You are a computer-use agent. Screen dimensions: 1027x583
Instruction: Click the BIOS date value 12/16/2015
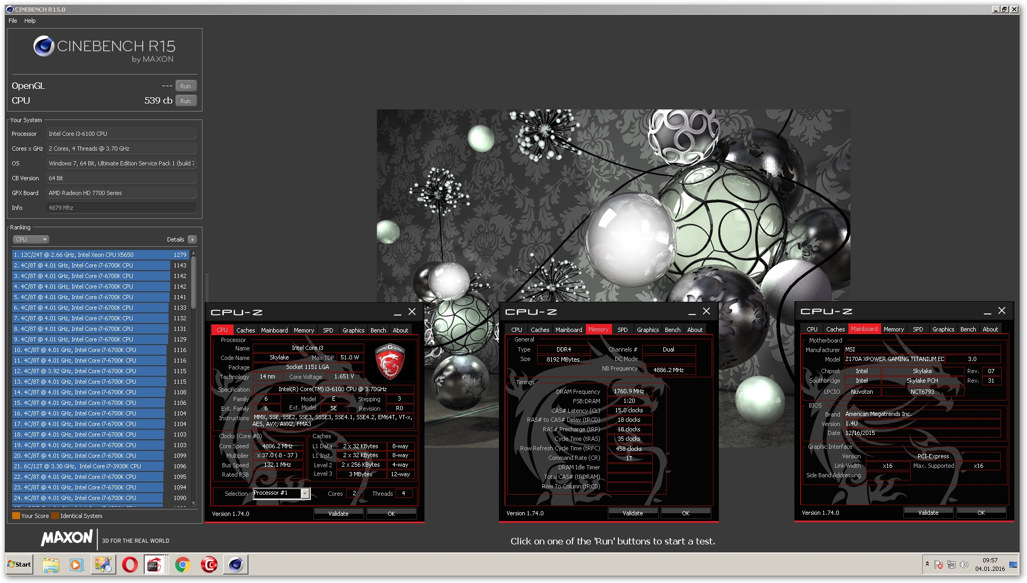tap(921, 433)
